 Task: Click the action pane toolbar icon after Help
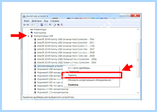coord(45,25)
